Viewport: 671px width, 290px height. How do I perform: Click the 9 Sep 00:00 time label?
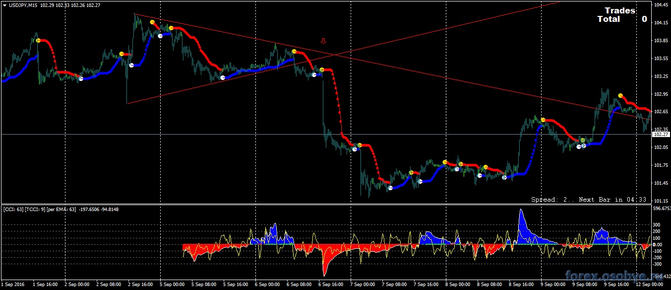[553, 285]
